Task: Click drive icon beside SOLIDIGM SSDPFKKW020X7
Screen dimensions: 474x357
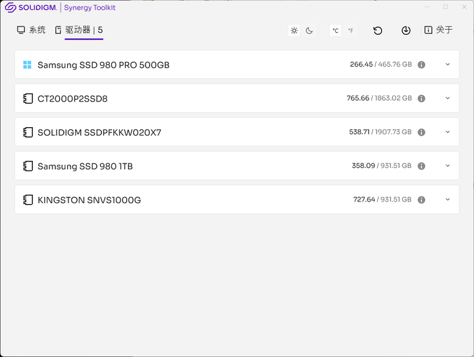Action: pos(28,132)
